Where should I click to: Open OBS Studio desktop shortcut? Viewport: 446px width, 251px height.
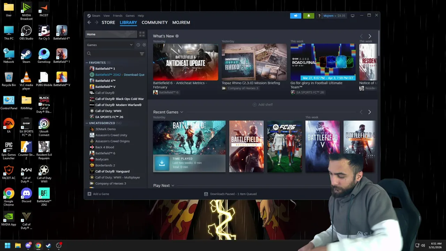pos(26,33)
